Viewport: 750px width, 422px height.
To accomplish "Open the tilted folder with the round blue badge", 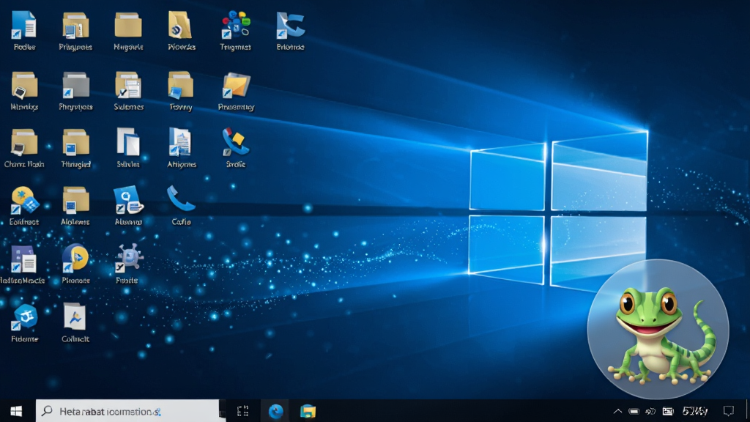I will coord(181,25).
